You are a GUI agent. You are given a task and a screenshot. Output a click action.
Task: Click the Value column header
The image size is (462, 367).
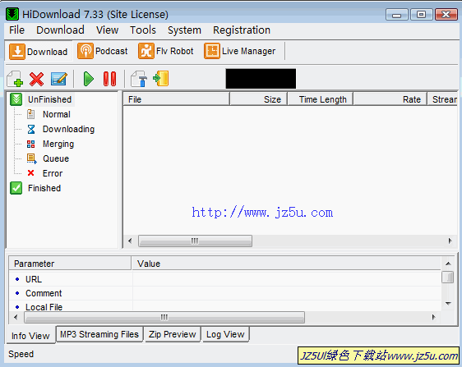point(286,264)
